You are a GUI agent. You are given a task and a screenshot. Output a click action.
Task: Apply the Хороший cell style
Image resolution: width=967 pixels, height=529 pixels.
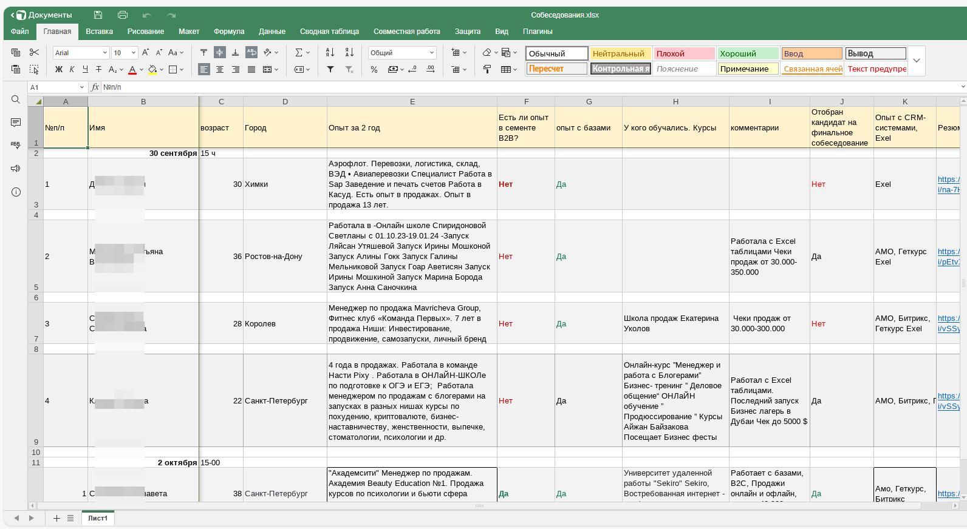[748, 53]
